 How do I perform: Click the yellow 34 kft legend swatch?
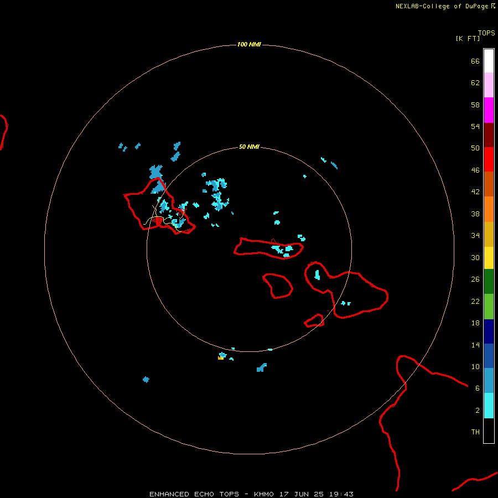489,258
